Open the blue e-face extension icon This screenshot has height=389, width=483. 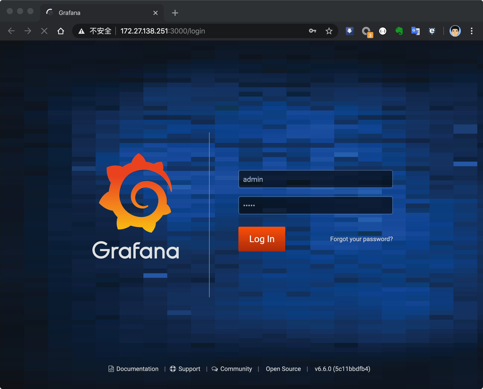point(432,31)
